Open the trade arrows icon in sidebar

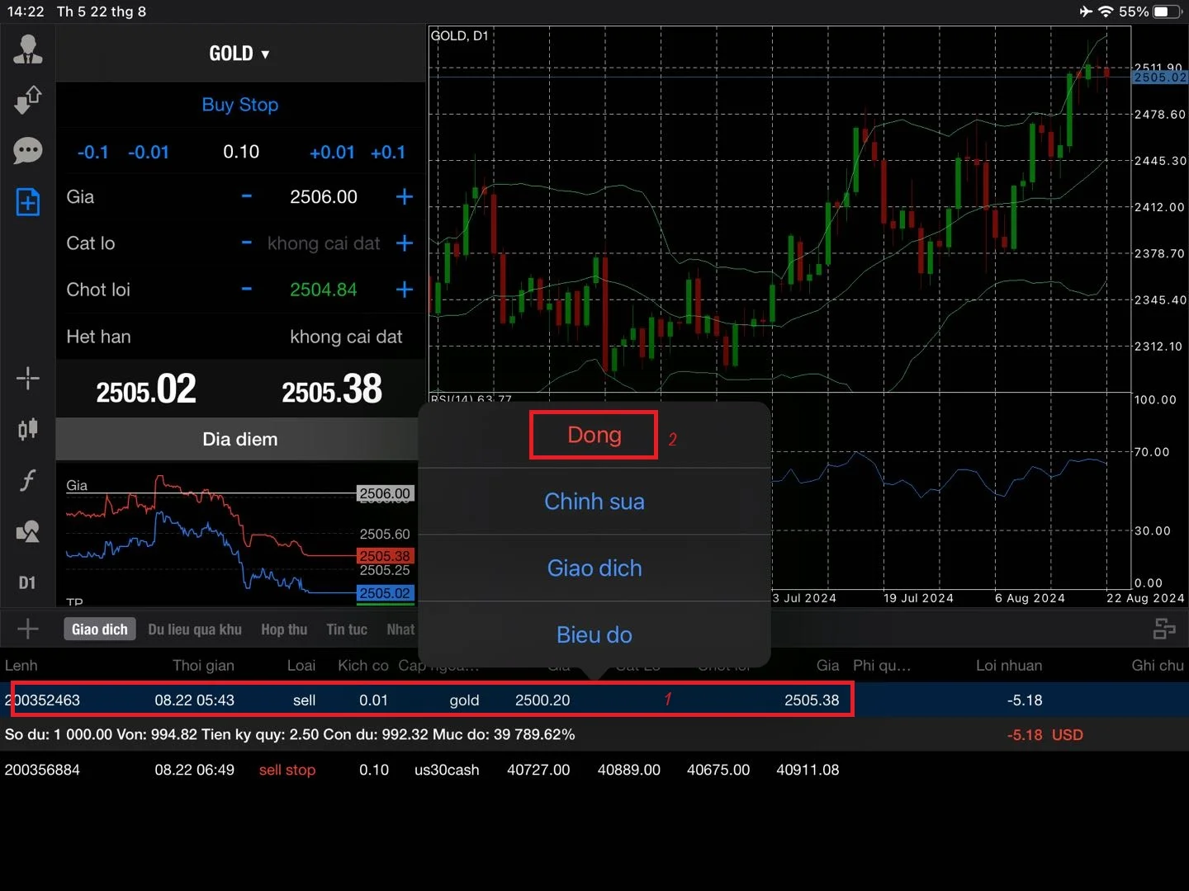click(x=28, y=100)
